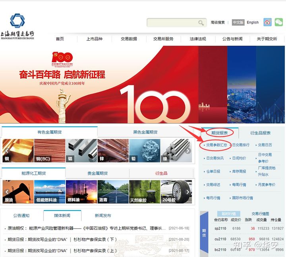Select the 交易行情图 tab

260,214
